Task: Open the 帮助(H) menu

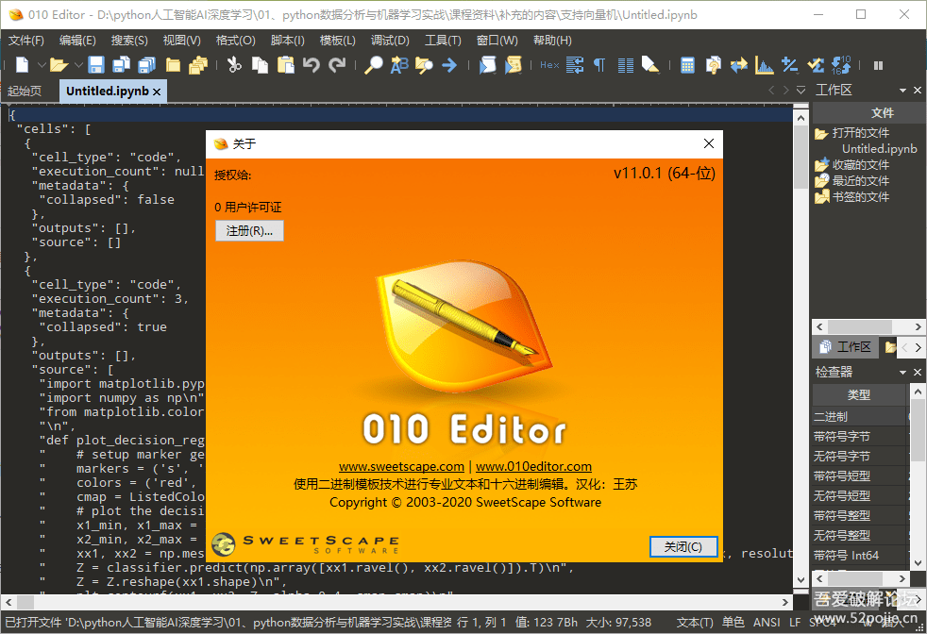Action: click(x=552, y=41)
